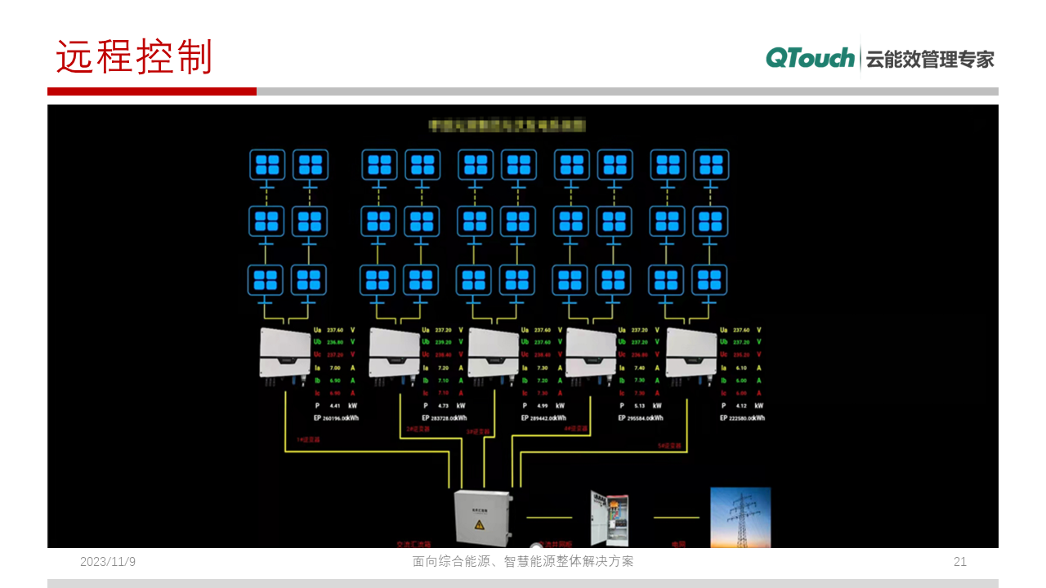
Task: Click the top-left solar panel icon
Action: click(x=267, y=165)
